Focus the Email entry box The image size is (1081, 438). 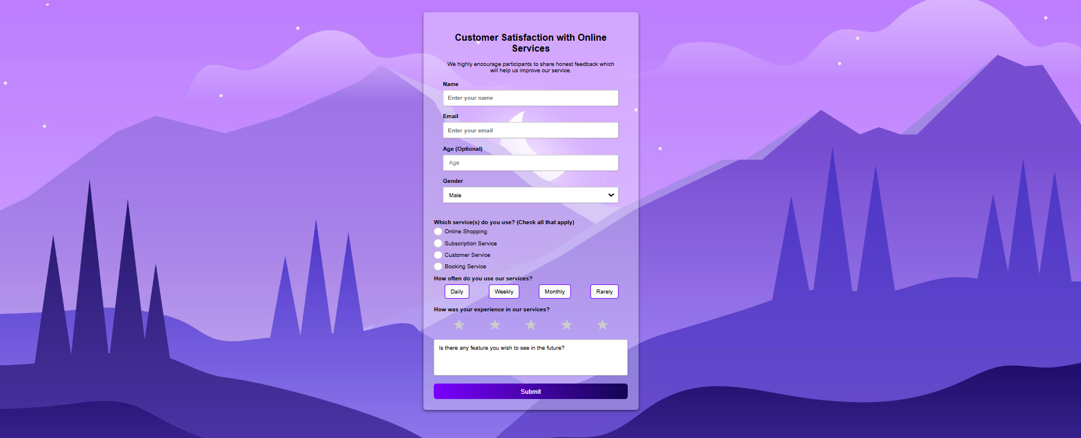pos(530,130)
